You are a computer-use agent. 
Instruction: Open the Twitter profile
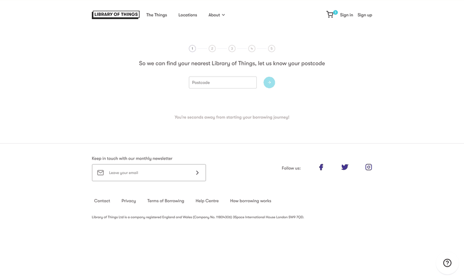pyautogui.click(x=344, y=167)
